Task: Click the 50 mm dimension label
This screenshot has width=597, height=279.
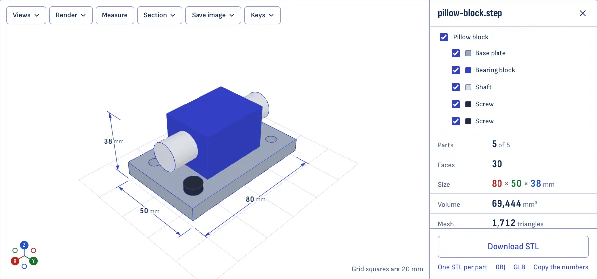Action: [149, 211]
